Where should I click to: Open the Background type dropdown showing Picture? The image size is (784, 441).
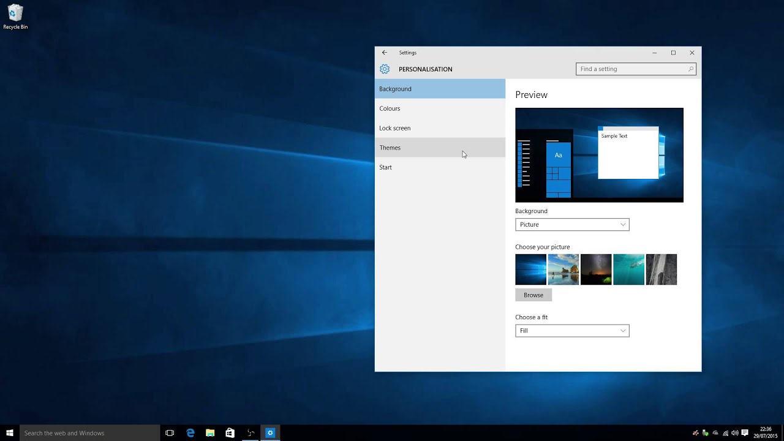pyautogui.click(x=572, y=225)
